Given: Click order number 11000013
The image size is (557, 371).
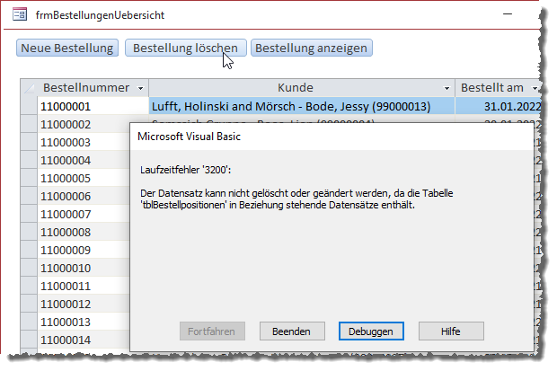Looking at the screenshot, I should point(84,322).
